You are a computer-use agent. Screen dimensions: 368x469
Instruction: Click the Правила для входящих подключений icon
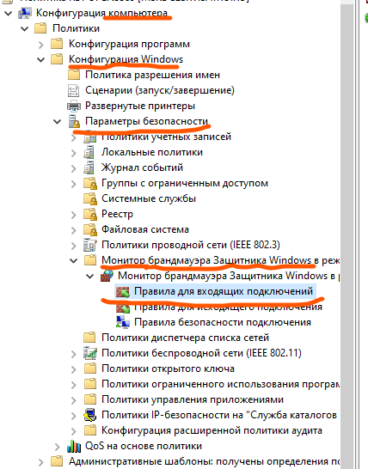click(123, 292)
